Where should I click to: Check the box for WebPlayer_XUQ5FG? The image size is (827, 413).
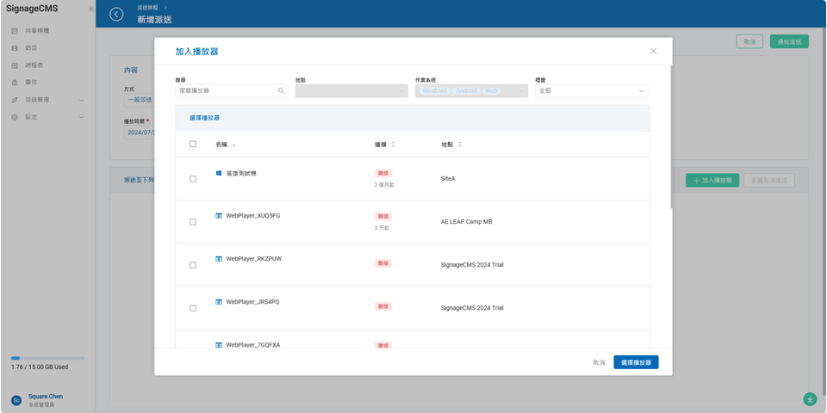click(193, 222)
